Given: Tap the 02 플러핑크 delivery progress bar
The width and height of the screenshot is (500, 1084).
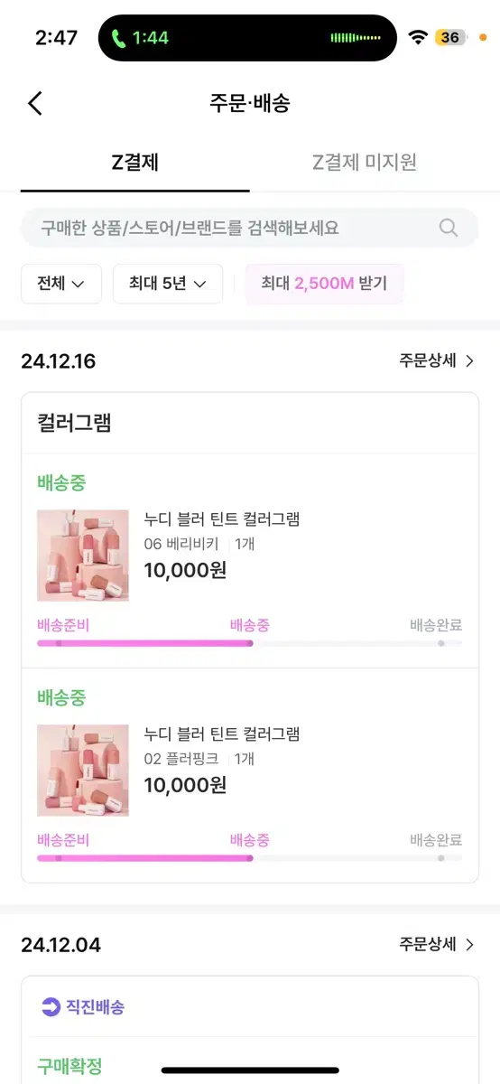Looking at the screenshot, I should tap(250, 858).
